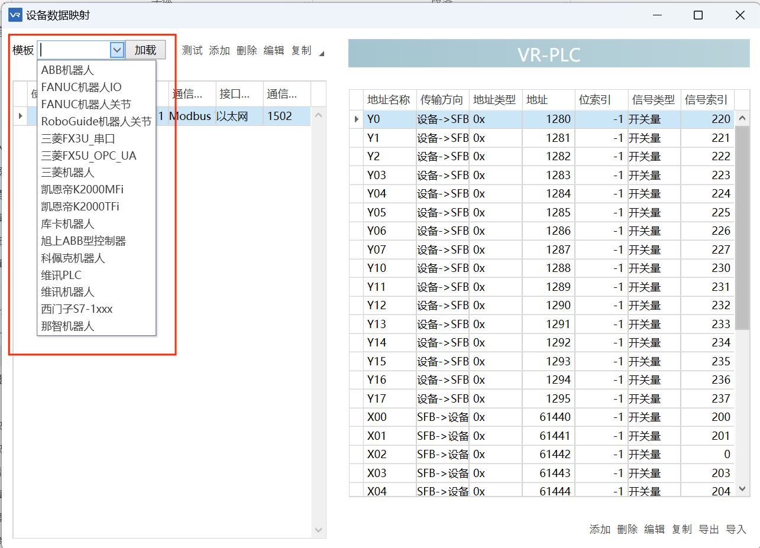The image size is (760, 548).
Task: Click the row indicator arrow beside Y0
Action: (x=357, y=119)
